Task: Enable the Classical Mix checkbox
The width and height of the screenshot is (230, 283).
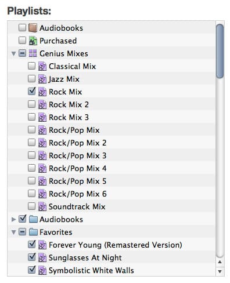Action: point(31,66)
